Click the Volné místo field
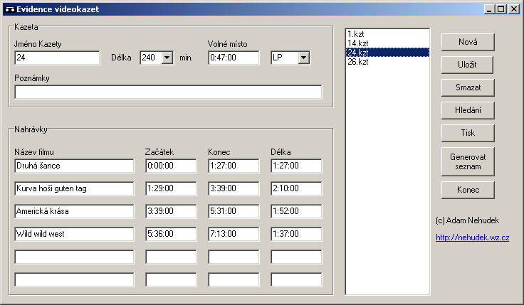This screenshot has height=305, width=524. 234,58
